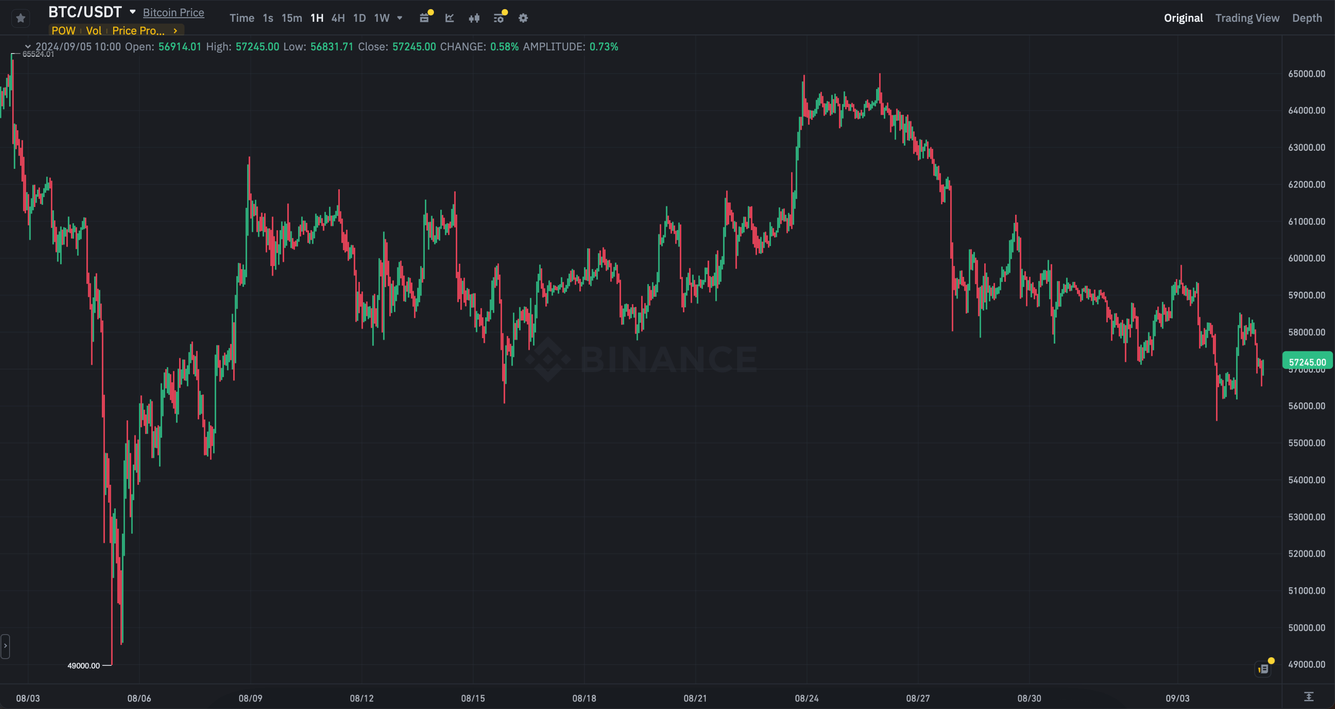Select the 4H interval
1335x709 pixels.
338,18
